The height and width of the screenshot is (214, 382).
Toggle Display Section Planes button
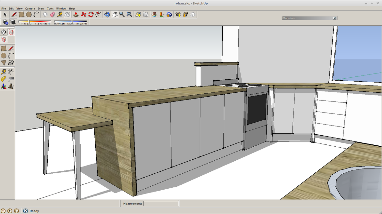11,32
